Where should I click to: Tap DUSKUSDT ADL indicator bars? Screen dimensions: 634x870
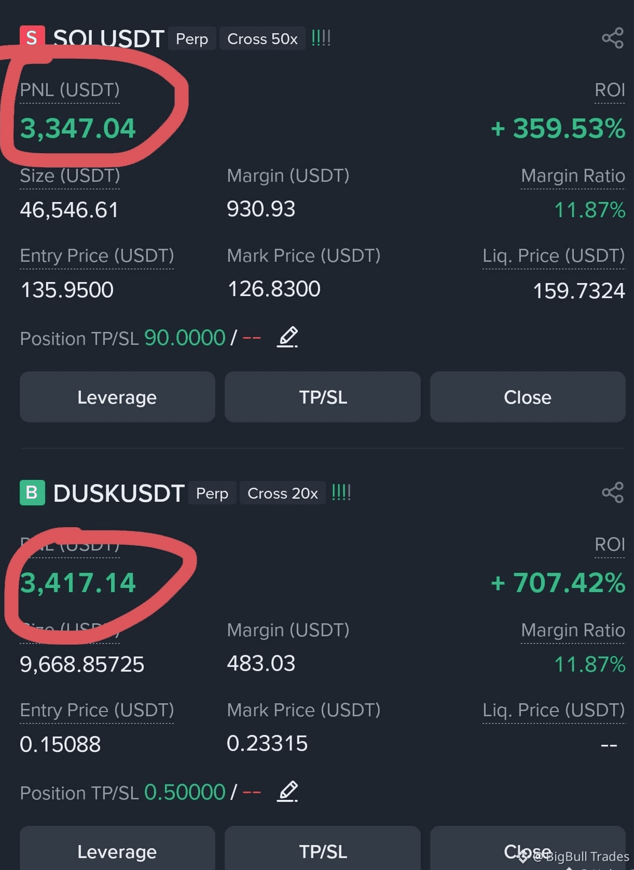(x=341, y=492)
